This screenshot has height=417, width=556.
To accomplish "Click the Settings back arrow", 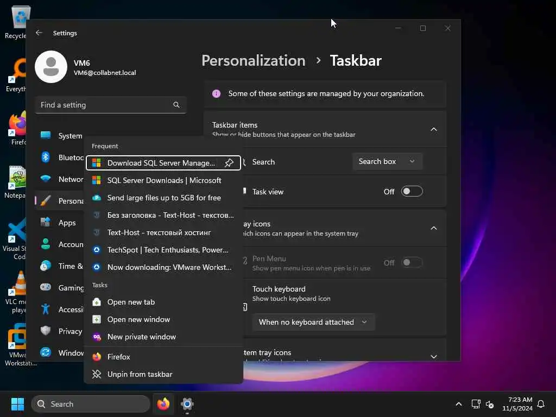I will 39,33.
